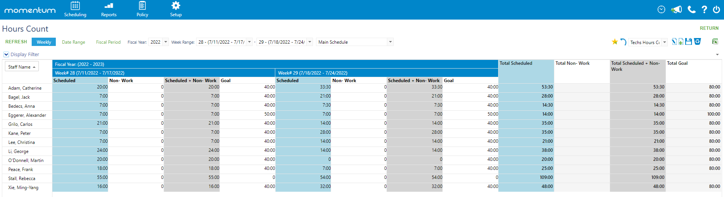Click the add new view icon

[681, 42]
